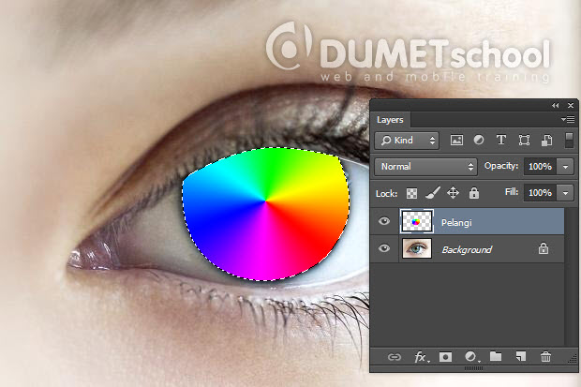Click the rainbow gradient iris selection
This screenshot has height=387, width=581.
(266, 214)
